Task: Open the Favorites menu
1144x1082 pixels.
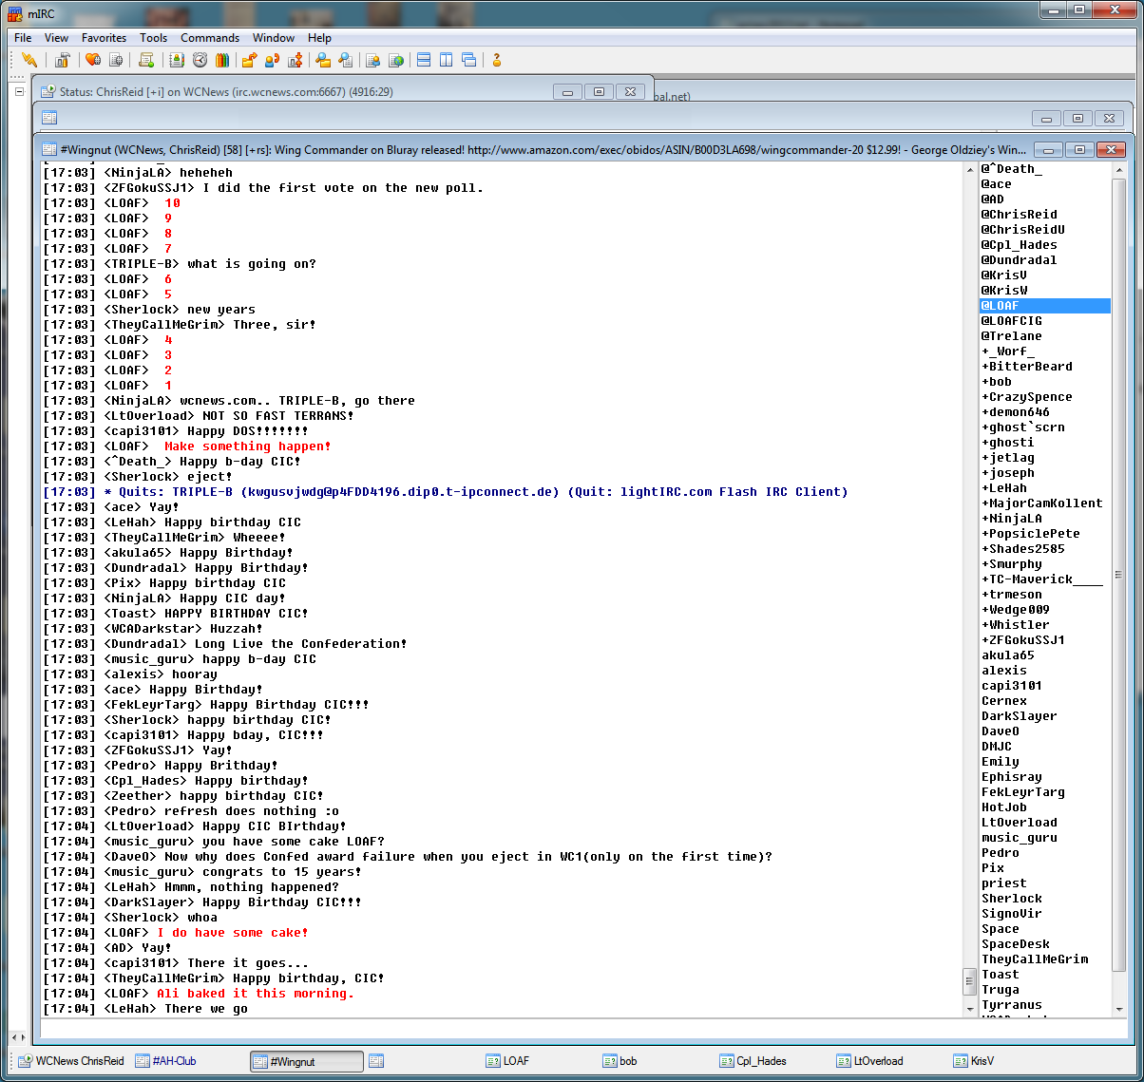Action: point(104,38)
